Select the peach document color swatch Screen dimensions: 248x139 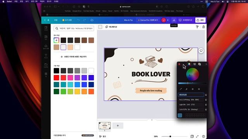pyautogui.click(x=71, y=47)
